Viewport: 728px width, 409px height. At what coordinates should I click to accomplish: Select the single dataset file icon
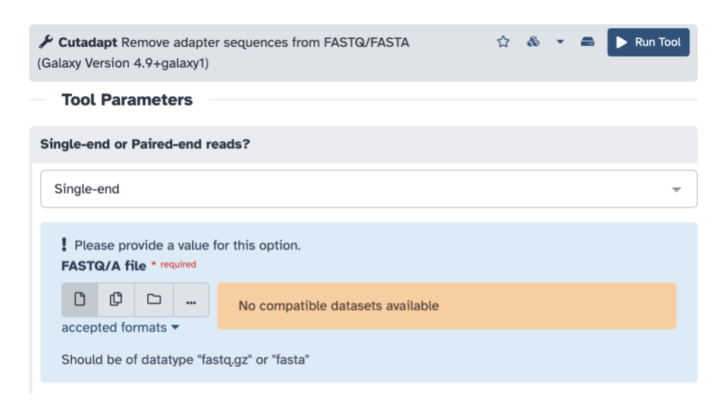(80, 300)
